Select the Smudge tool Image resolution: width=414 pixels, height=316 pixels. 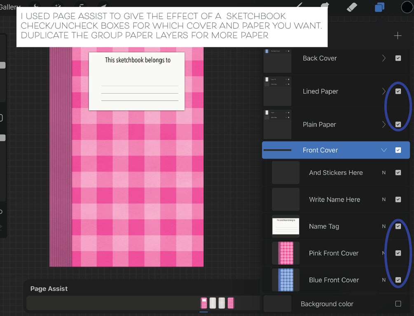[325, 6]
